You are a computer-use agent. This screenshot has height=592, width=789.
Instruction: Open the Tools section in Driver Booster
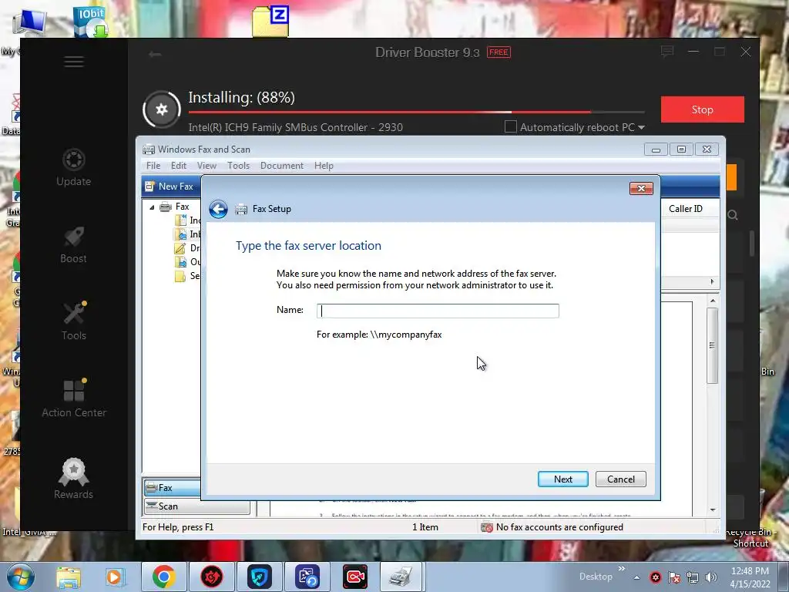(73, 321)
